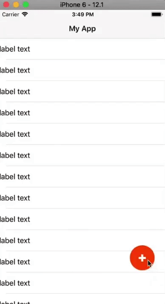
Task: Tap the red plus floating action button
Action: [142, 258]
